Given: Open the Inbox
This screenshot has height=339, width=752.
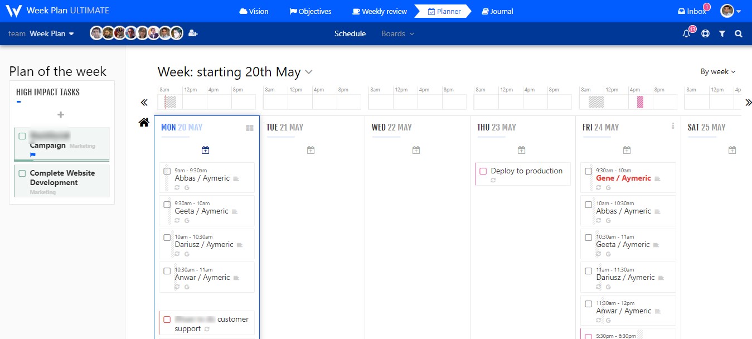Looking at the screenshot, I should (x=692, y=11).
